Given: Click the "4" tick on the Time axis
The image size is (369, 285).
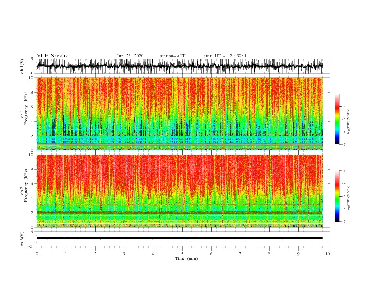Looking at the screenshot, I should (x=153, y=254).
